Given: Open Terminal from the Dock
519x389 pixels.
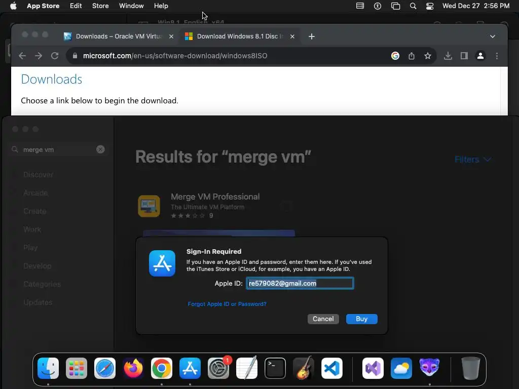Looking at the screenshot, I should click(275, 368).
